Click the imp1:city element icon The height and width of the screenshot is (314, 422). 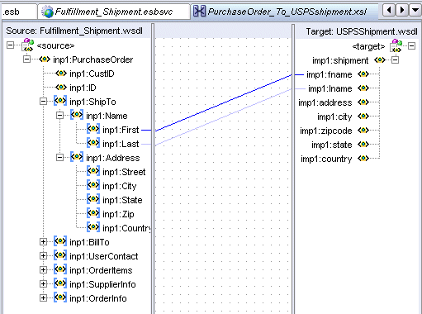coord(363,117)
